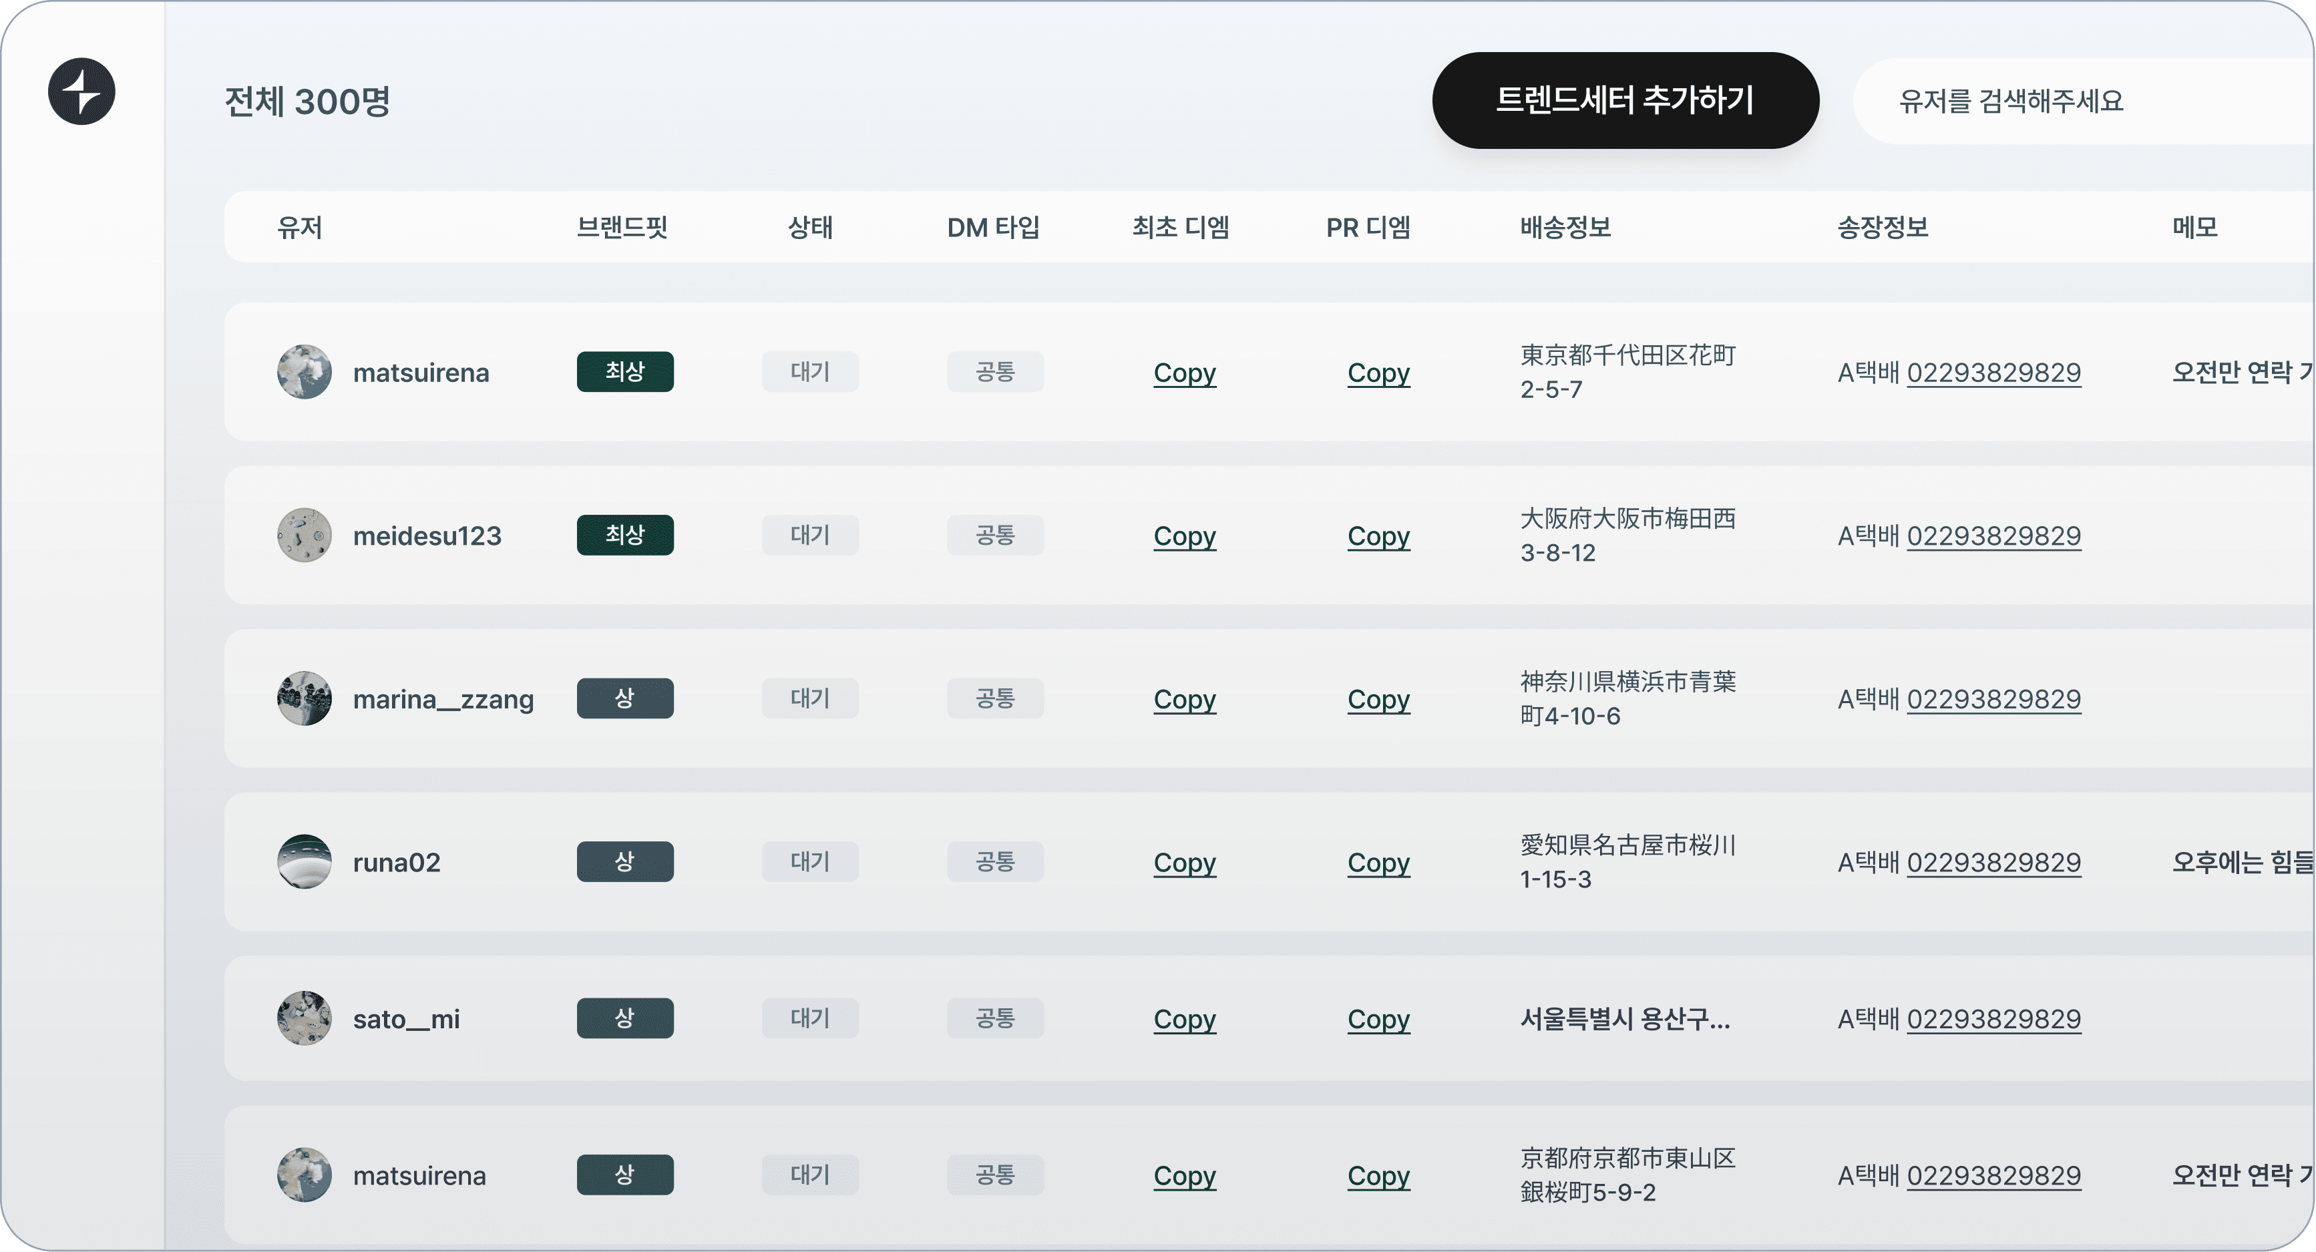Image resolution: width=2316 pixels, height=1252 pixels.
Task: Click the 공통 DM type for sato__mi
Action: 996,1019
